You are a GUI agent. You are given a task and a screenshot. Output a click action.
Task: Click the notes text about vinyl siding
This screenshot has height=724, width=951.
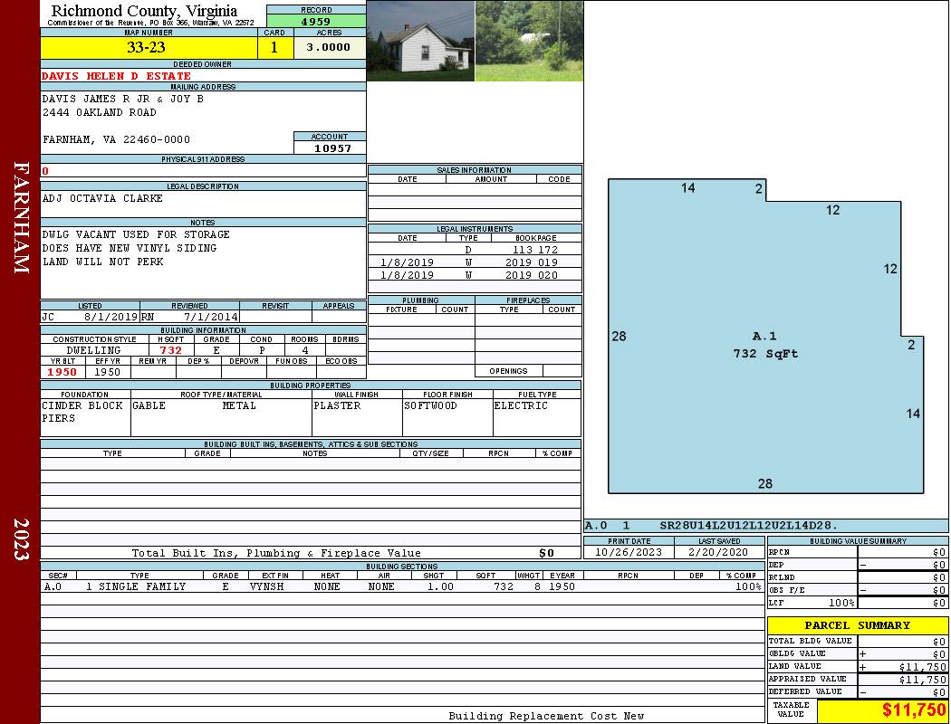[x=130, y=248]
